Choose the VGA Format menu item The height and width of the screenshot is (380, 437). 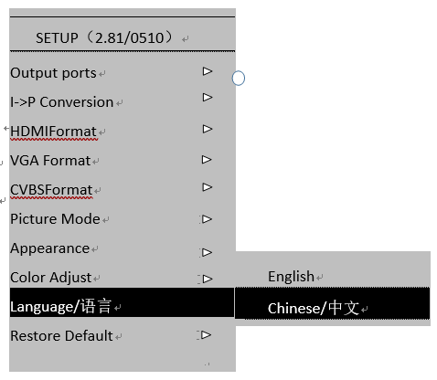[x=50, y=161]
